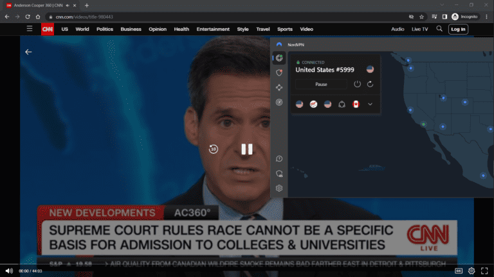Open the Opinion section
This screenshot has width=494, height=277.
(x=158, y=29)
